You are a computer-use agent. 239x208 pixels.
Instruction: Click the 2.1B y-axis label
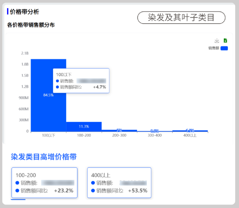click(x=25, y=53)
